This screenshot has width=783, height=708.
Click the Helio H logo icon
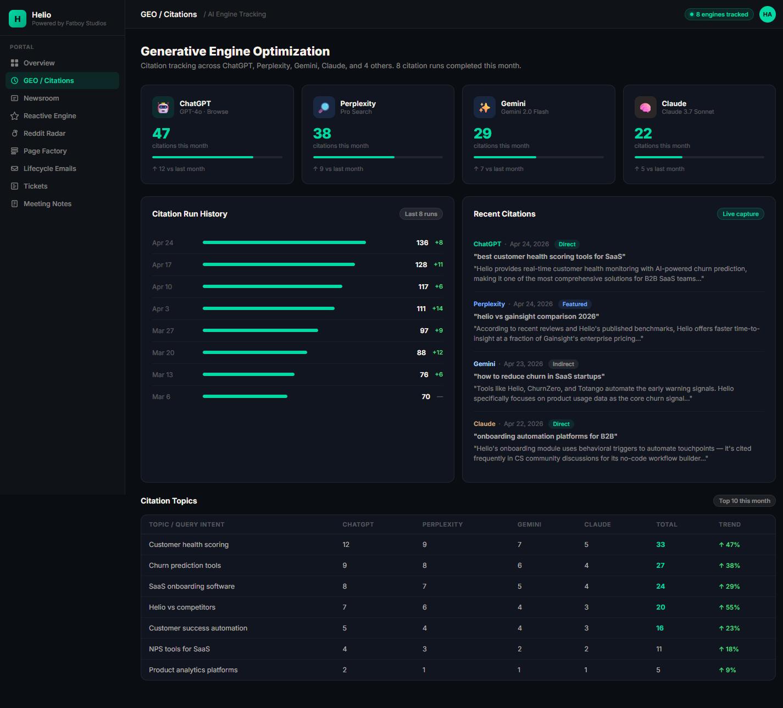[18, 19]
